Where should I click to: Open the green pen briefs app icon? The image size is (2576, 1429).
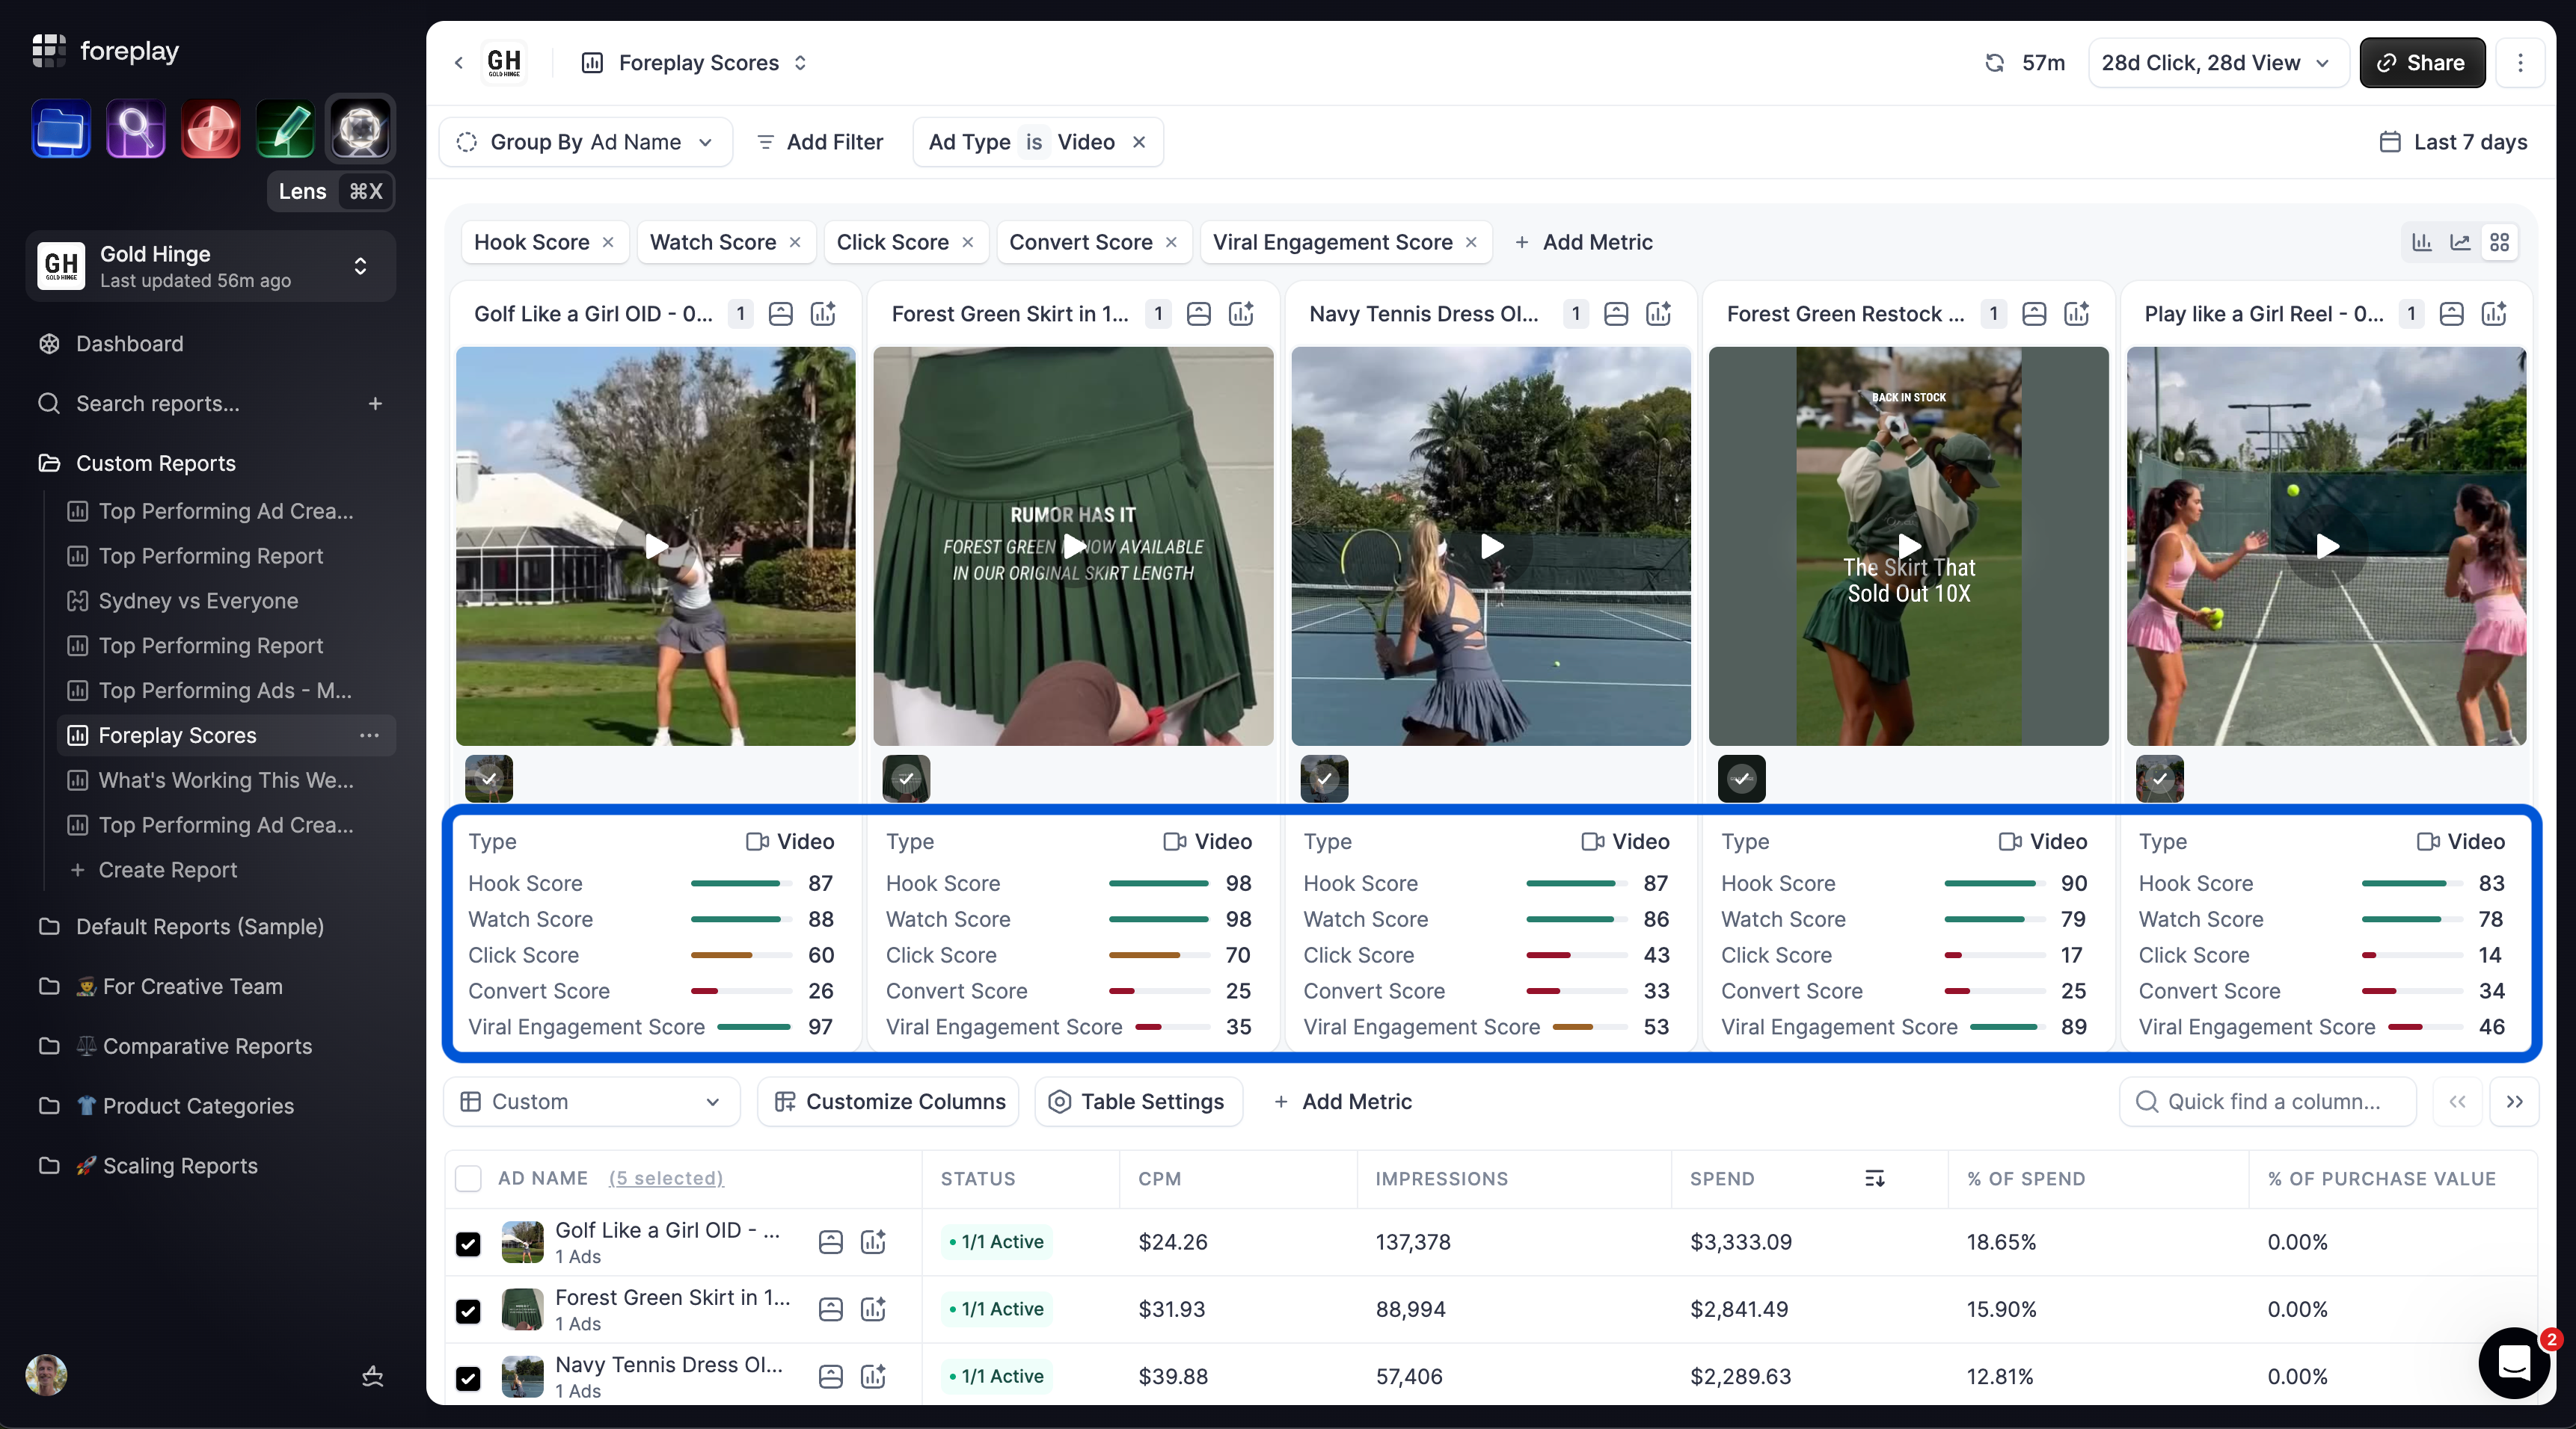(286, 129)
